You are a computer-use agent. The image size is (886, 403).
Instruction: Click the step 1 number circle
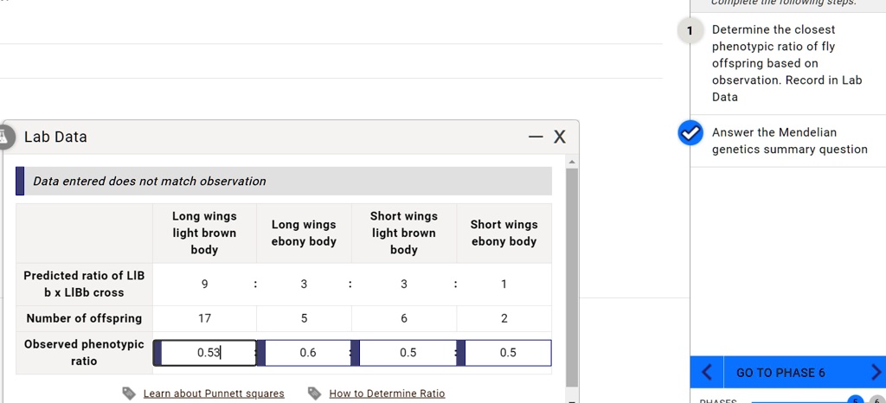pos(690,30)
